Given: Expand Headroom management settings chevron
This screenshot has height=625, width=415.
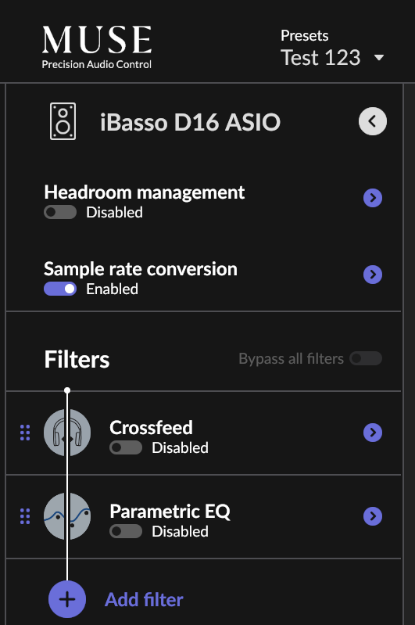Looking at the screenshot, I should [373, 198].
